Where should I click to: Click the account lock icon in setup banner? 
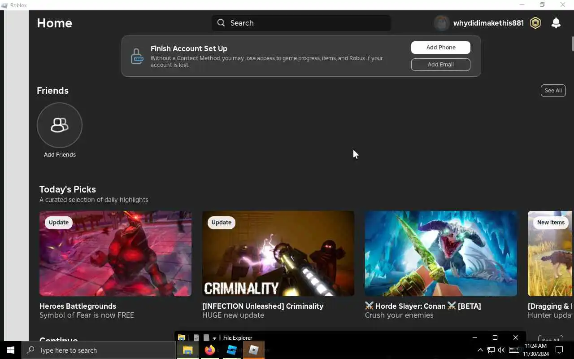click(137, 57)
